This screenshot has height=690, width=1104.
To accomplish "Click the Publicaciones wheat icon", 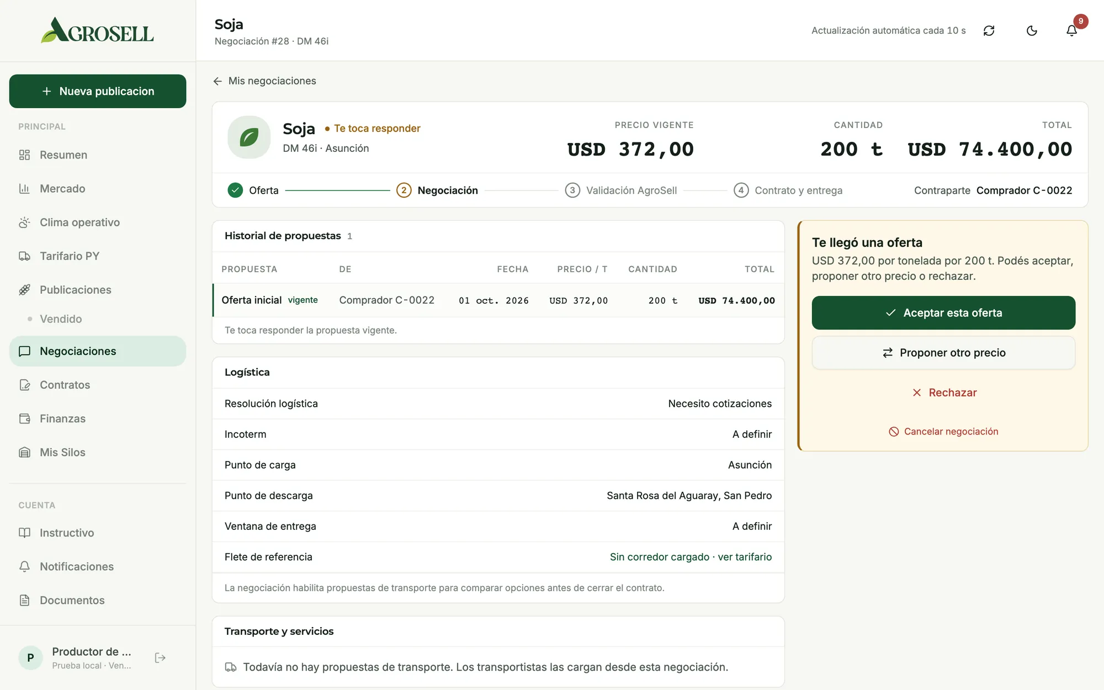I will pos(24,290).
